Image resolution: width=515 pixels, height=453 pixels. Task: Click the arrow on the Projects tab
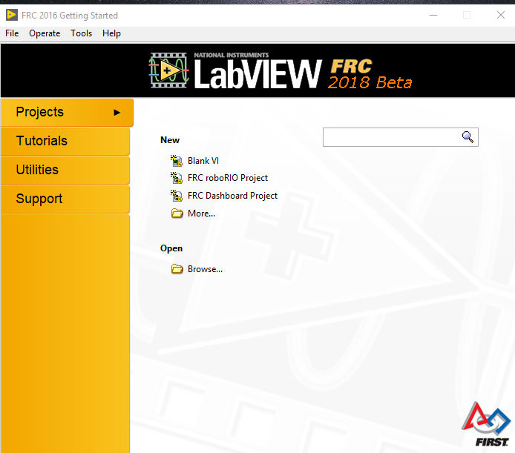click(117, 113)
